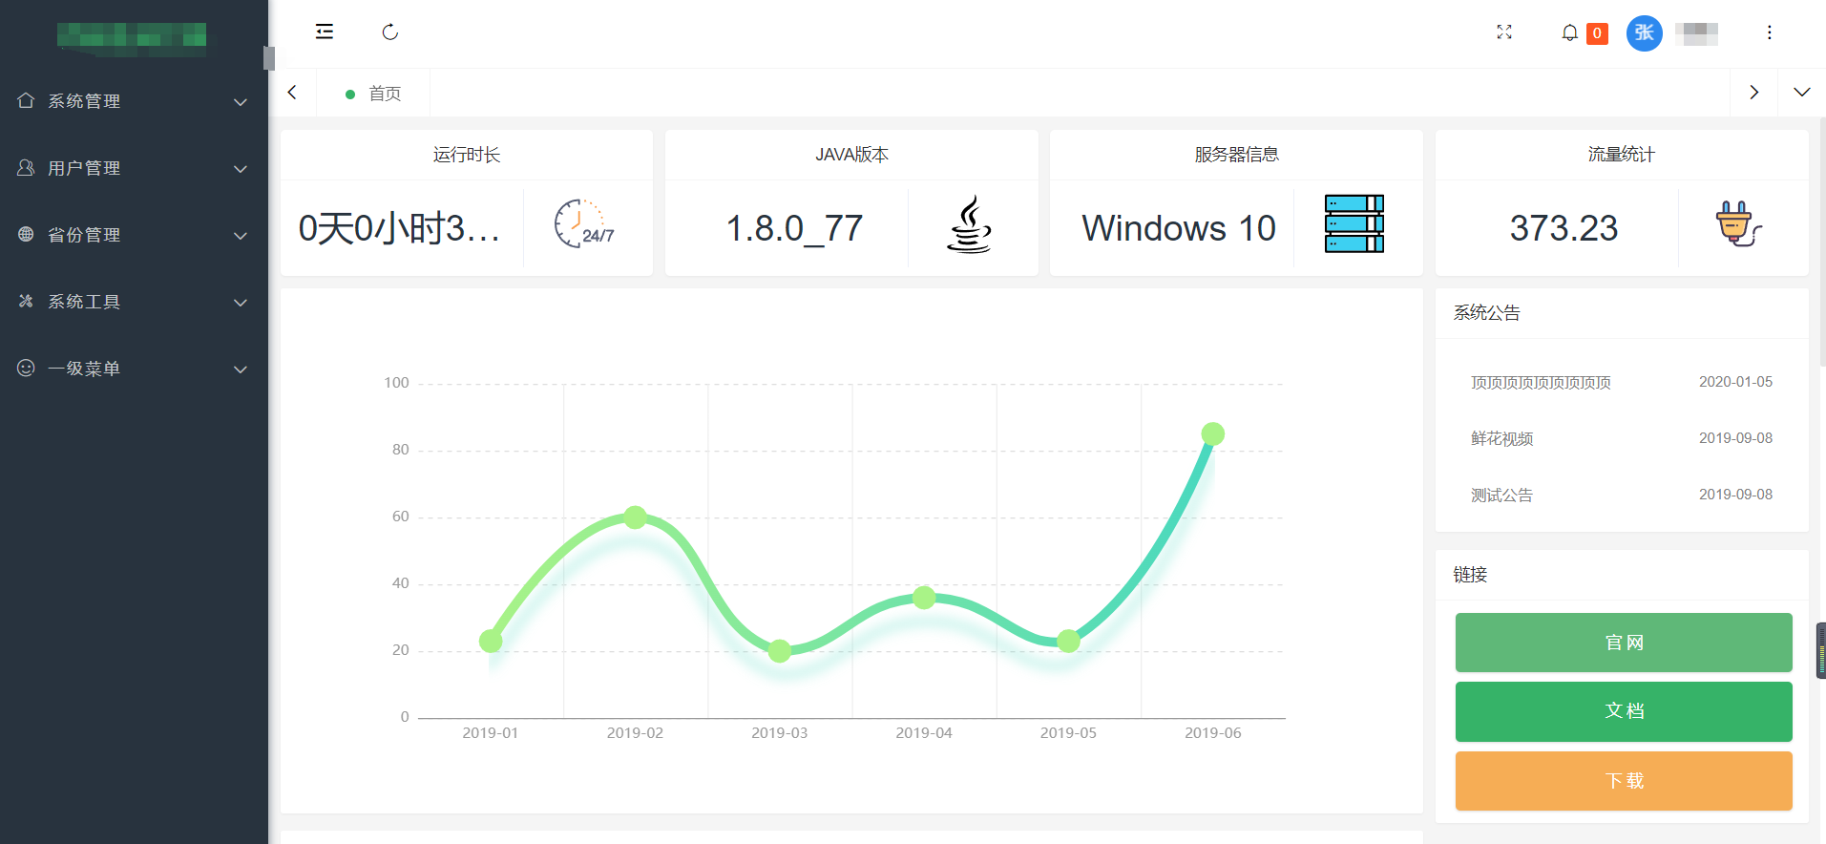Click the 2019-06 data point on chart
The image size is (1826, 844).
coord(1213,434)
